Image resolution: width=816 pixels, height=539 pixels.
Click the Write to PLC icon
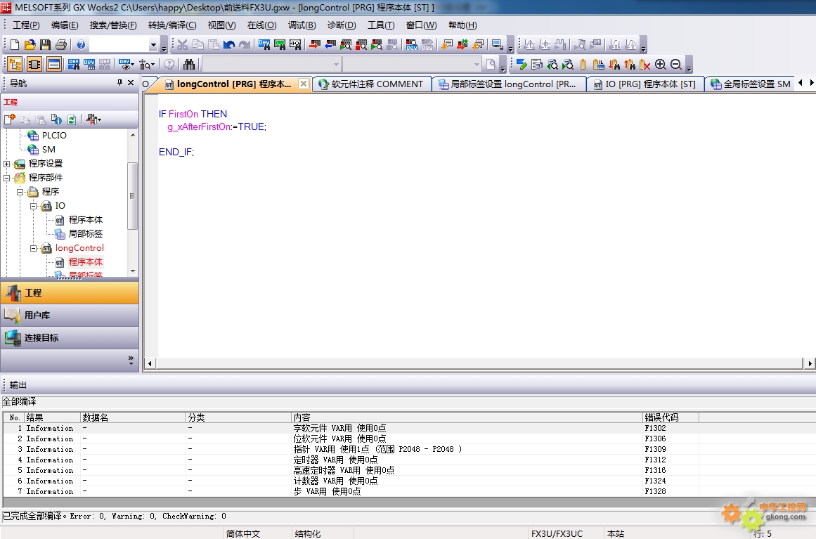pyautogui.click(x=314, y=45)
